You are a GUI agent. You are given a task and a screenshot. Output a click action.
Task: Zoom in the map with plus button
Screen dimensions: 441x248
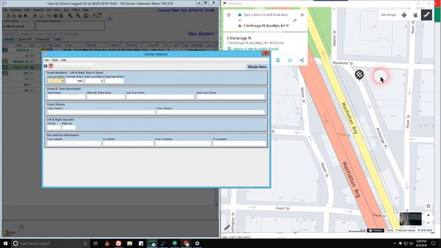pos(428,215)
